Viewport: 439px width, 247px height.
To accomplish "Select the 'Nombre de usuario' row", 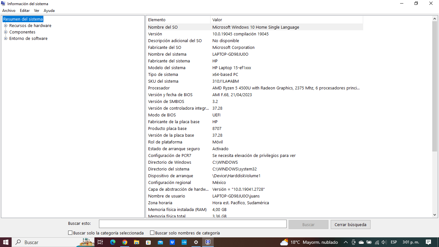I will pyautogui.click(x=255, y=196).
